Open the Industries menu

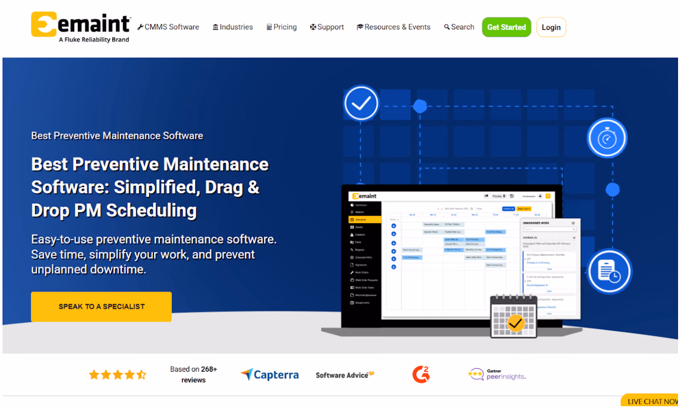pyautogui.click(x=233, y=27)
